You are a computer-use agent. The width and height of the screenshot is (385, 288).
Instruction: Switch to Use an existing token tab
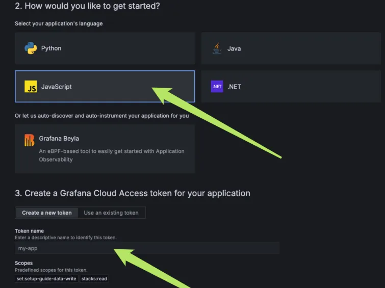pos(111,213)
